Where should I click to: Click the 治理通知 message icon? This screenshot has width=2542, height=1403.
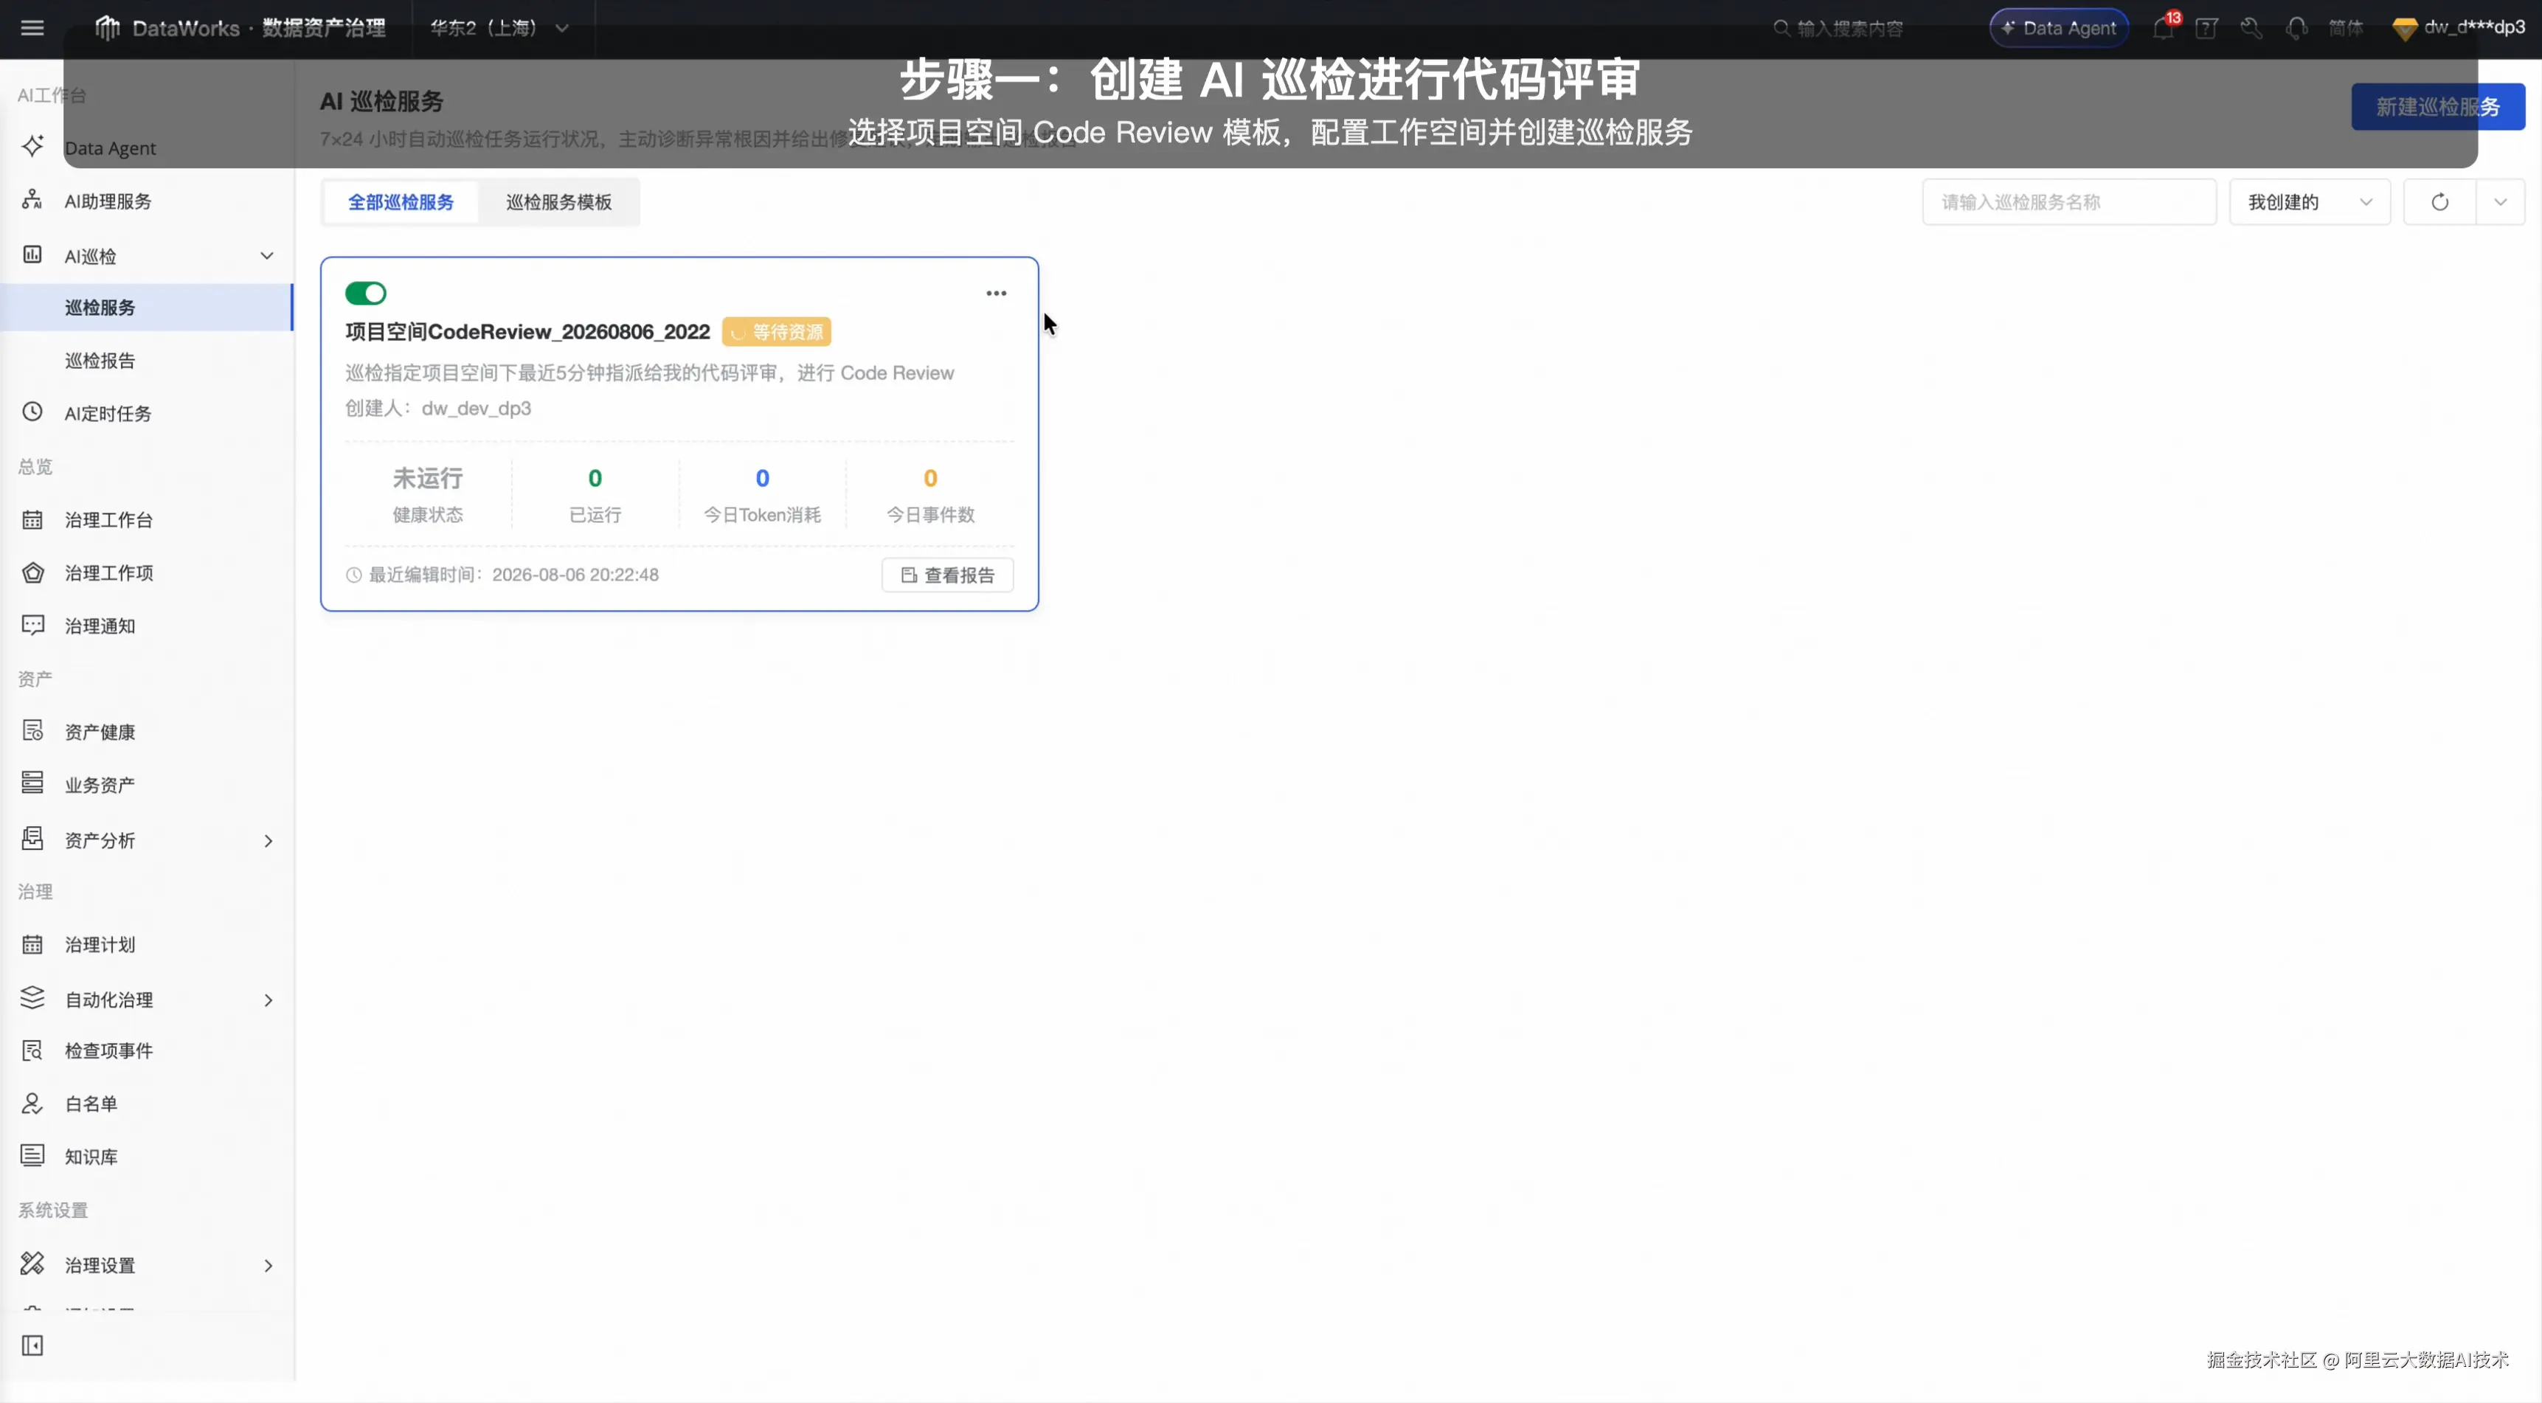tap(32, 626)
